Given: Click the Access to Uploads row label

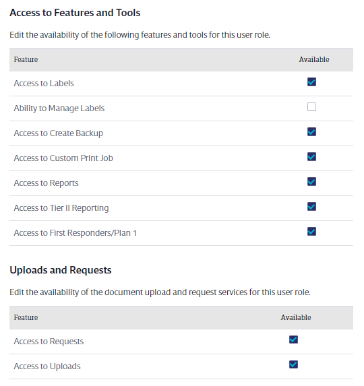Looking at the screenshot, I should [x=47, y=366].
